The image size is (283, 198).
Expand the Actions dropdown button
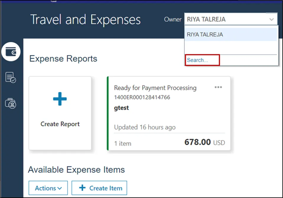click(48, 188)
